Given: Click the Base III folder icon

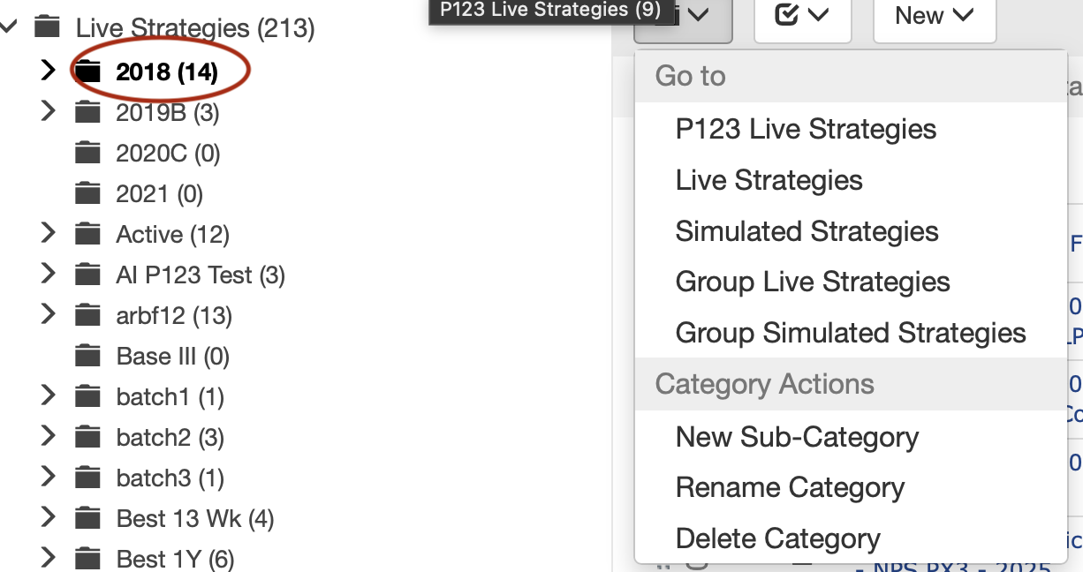Looking at the screenshot, I should tap(87, 357).
